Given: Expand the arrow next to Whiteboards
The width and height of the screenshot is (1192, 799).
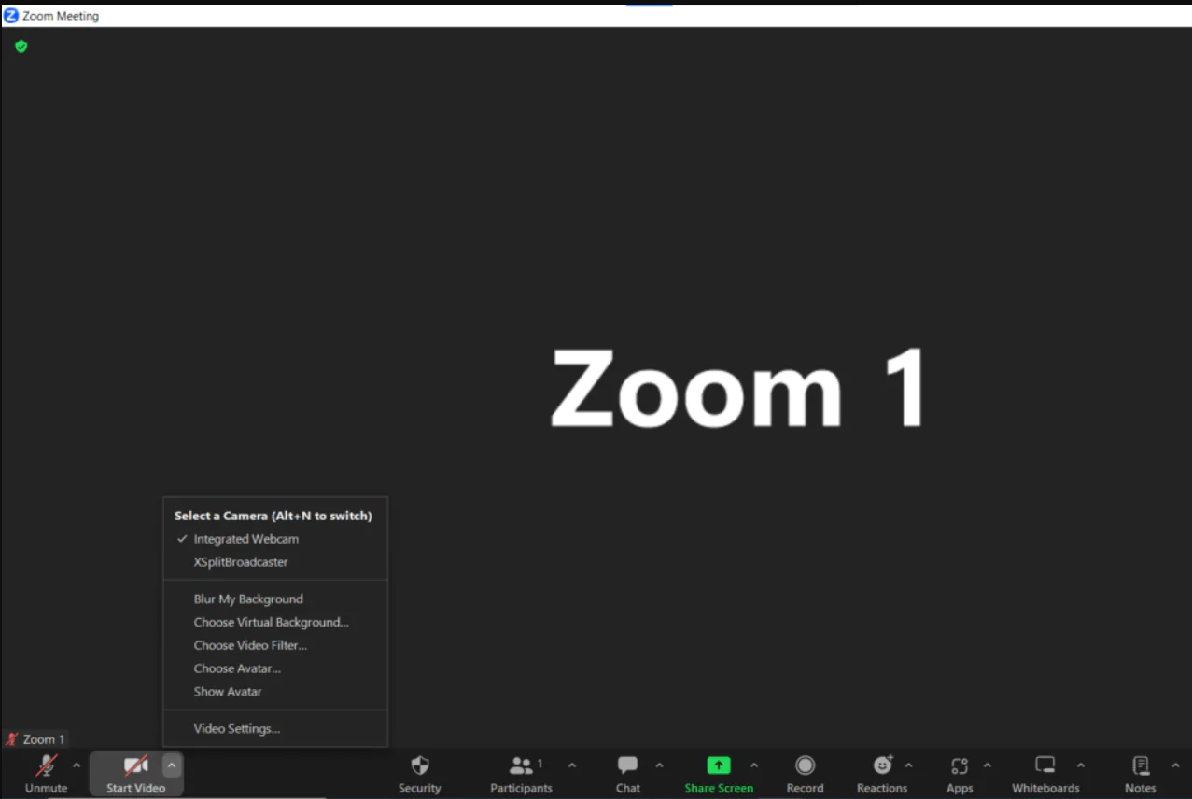Looking at the screenshot, I should [x=1081, y=766].
